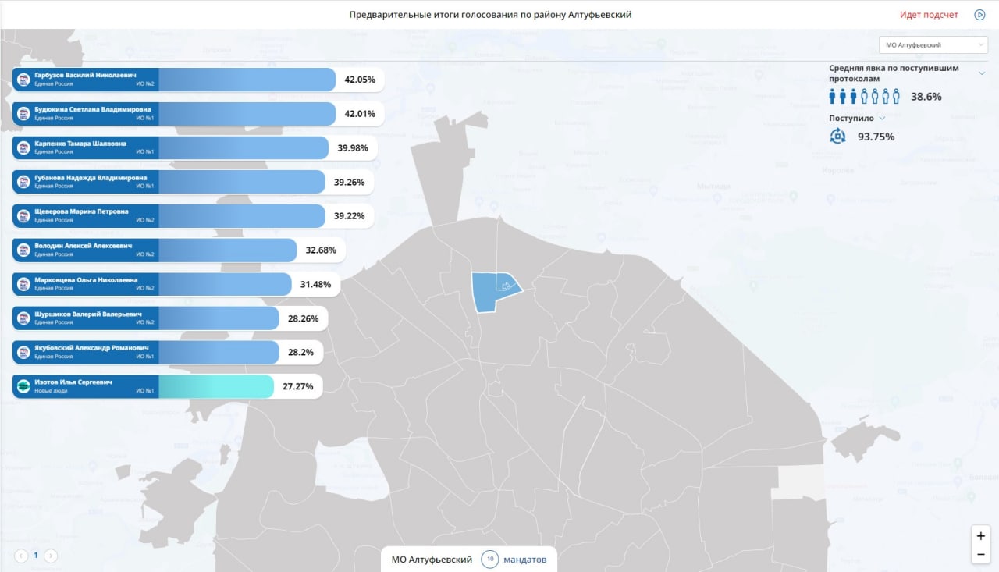Open the МО Алтуфьевский dropdown
This screenshot has width=999, height=572.
[933, 45]
